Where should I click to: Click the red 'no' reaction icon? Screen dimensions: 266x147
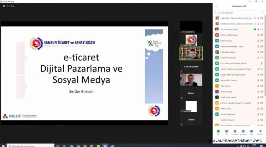pos(227,131)
